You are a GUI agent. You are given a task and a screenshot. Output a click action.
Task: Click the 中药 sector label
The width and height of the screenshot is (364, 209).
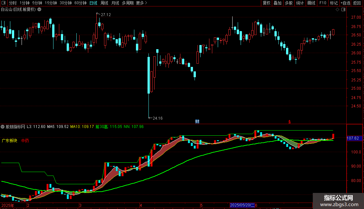(x=25, y=141)
